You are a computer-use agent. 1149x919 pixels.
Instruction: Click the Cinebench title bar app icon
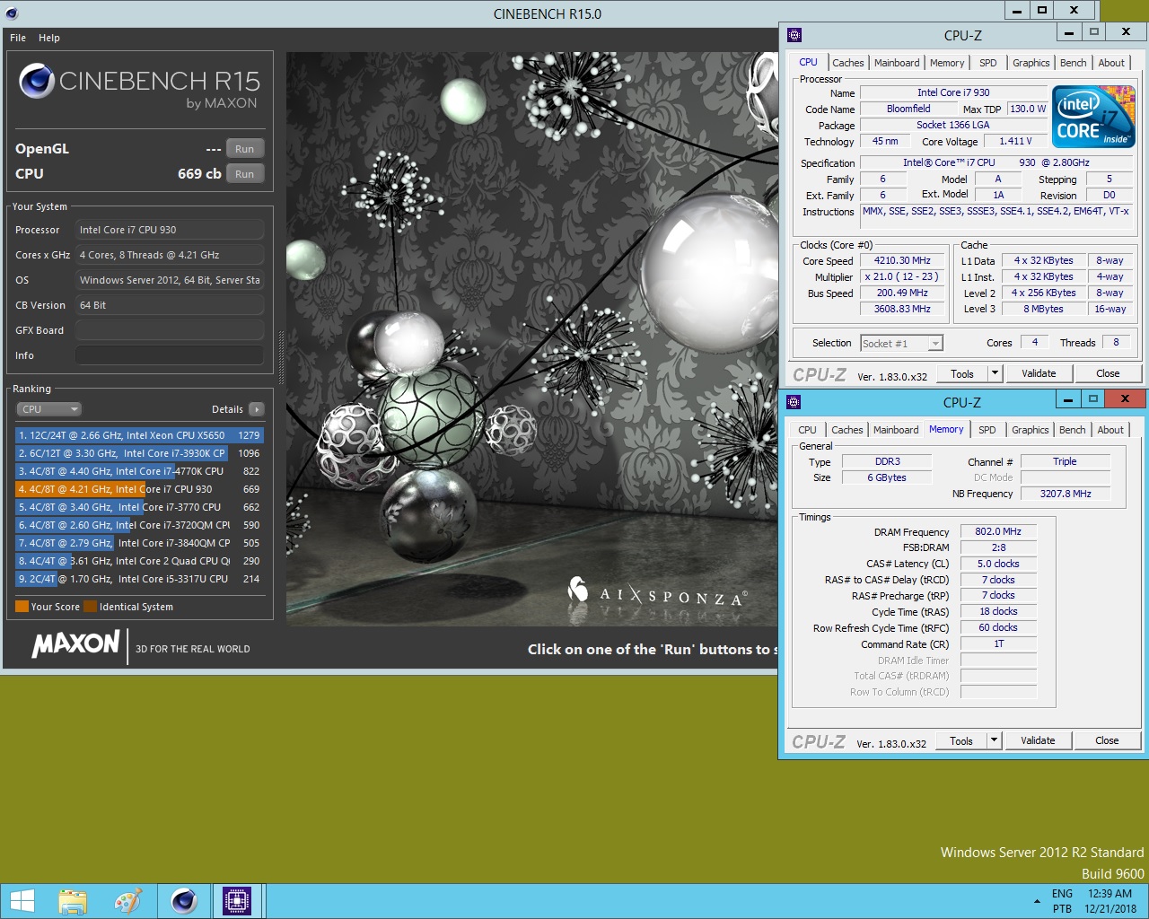tap(12, 13)
